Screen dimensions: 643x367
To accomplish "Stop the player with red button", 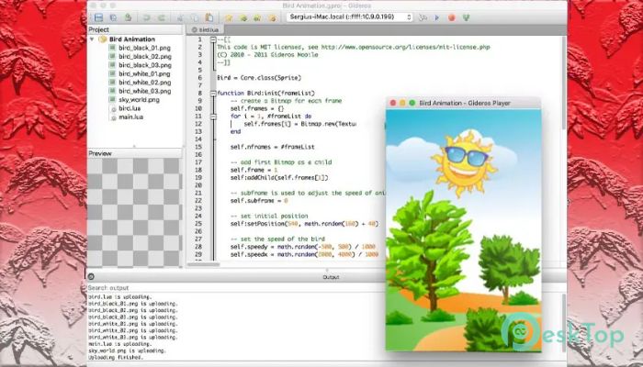I will 452,17.
